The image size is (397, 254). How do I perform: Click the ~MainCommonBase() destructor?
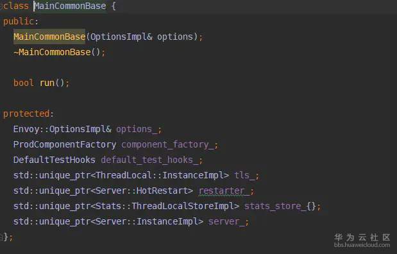point(57,52)
